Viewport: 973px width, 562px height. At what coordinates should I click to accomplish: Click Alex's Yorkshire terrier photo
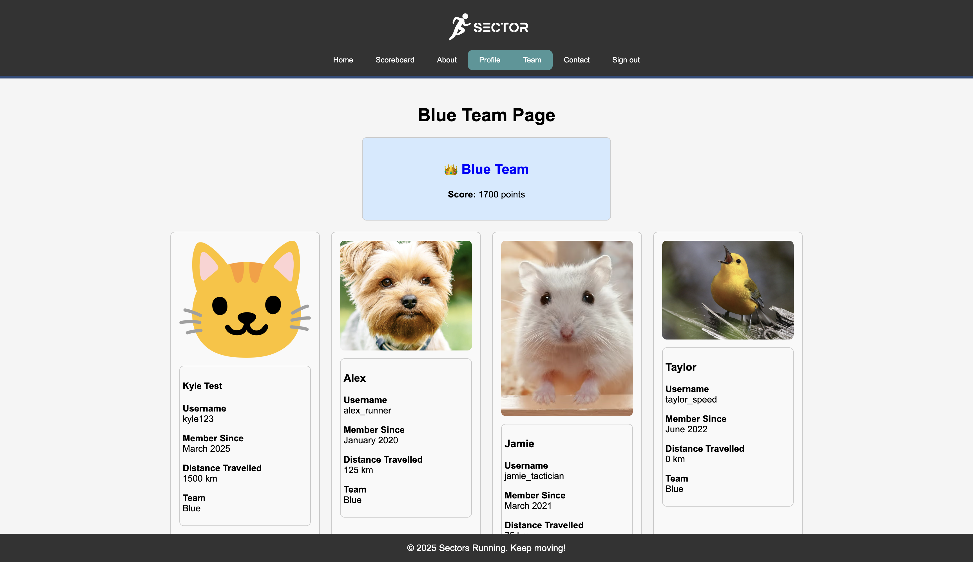[405, 295]
